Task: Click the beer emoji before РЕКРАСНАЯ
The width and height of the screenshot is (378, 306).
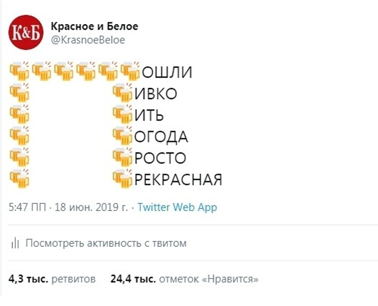Action: pyautogui.click(x=122, y=178)
